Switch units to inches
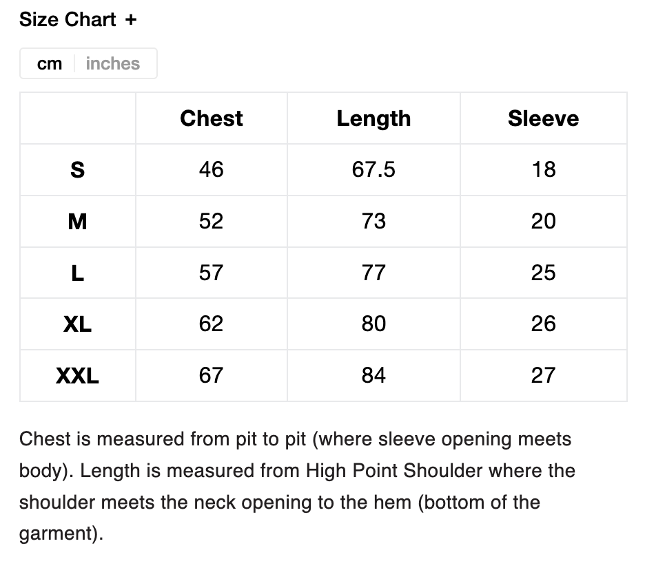 click(x=113, y=64)
